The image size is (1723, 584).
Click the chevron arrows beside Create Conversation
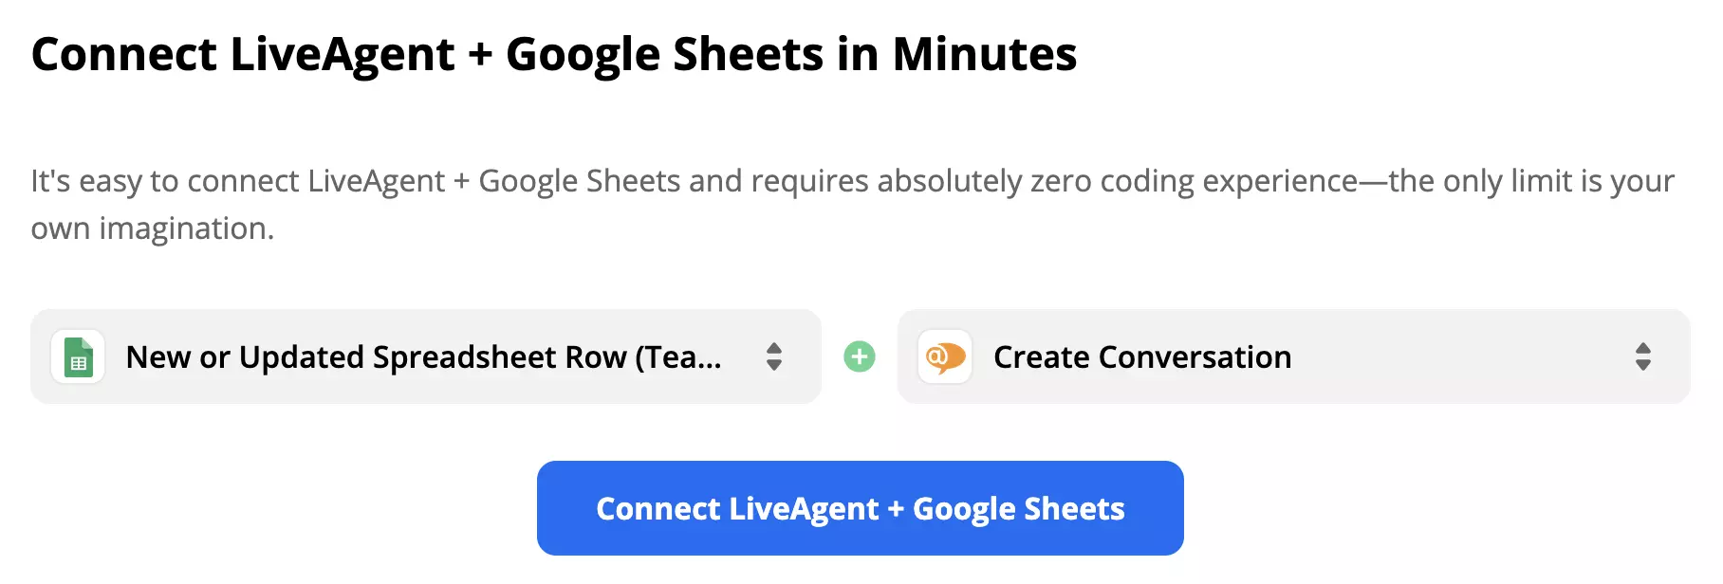point(1644,357)
